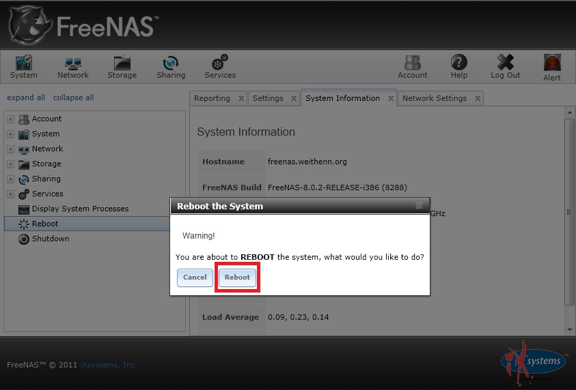Click Cancel in the reboot dialog
This screenshot has width=576, height=390.
pos(195,277)
